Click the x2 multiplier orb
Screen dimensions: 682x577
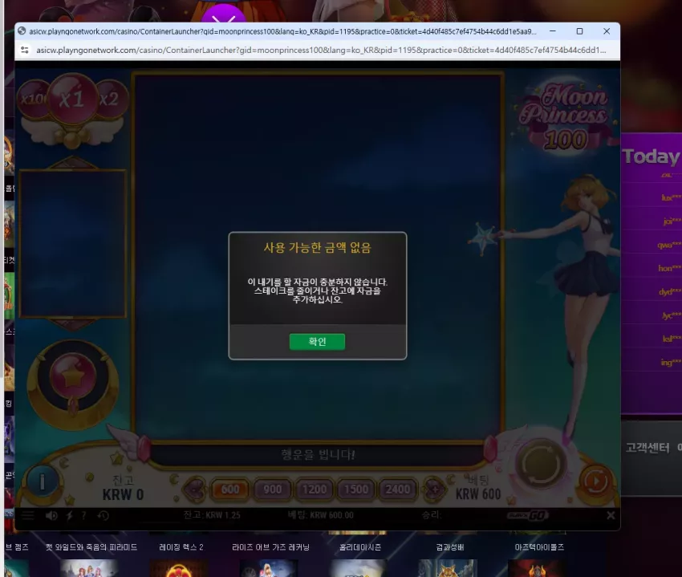[112, 100]
